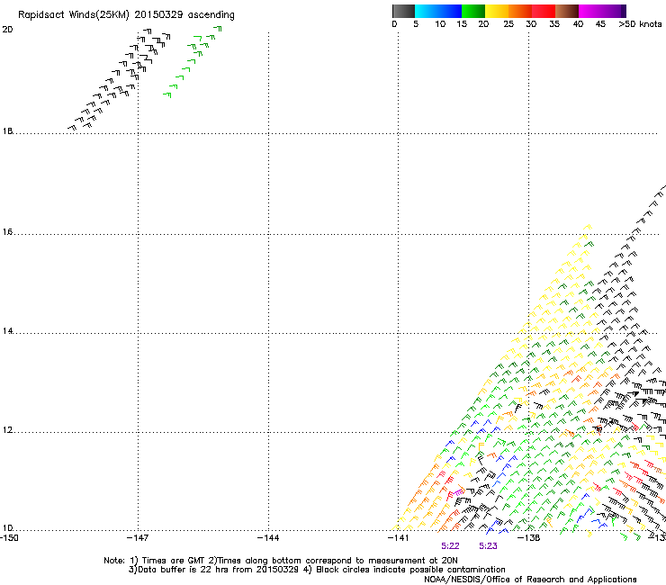Click the '>50 knots' legend label
This screenshot has height=585, width=666.
click(x=640, y=24)
